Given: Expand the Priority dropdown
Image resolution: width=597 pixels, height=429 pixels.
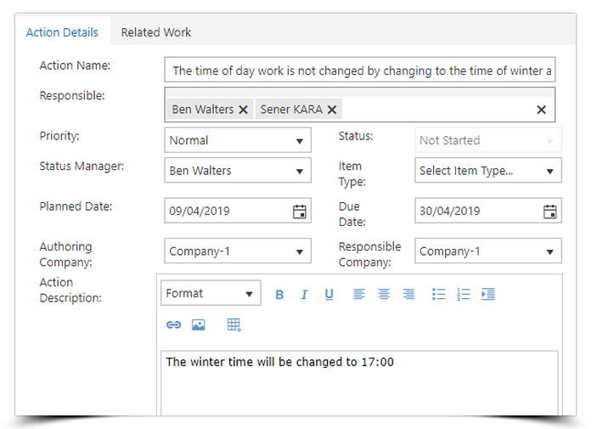Looking at the screenshot, I should pos(238,140).
